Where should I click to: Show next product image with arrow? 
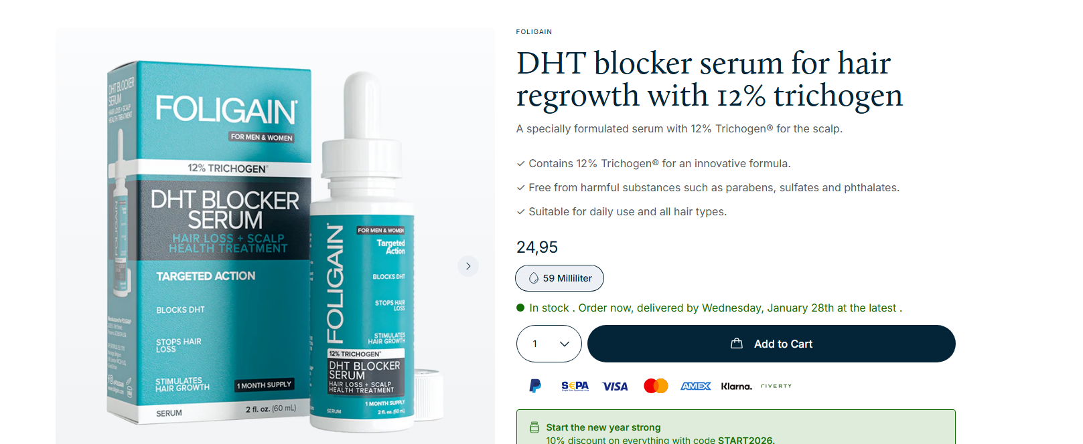468,266
